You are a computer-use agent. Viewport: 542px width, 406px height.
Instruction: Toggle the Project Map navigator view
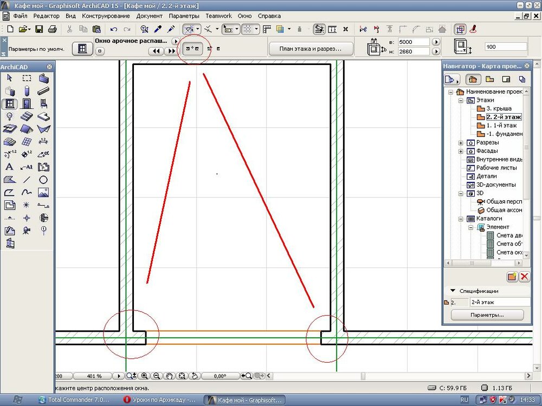[x=473, y=80]
